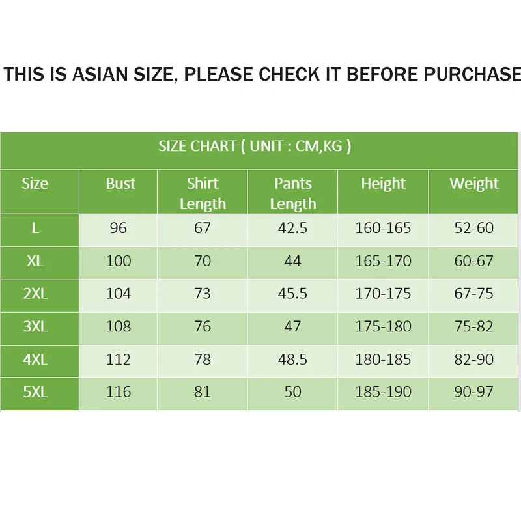
Task: Click the Weight column header
Action: [x=474, y=184]
